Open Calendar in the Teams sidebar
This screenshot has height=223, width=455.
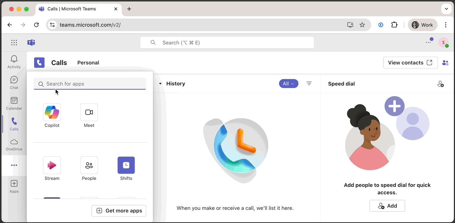point(14,103)
